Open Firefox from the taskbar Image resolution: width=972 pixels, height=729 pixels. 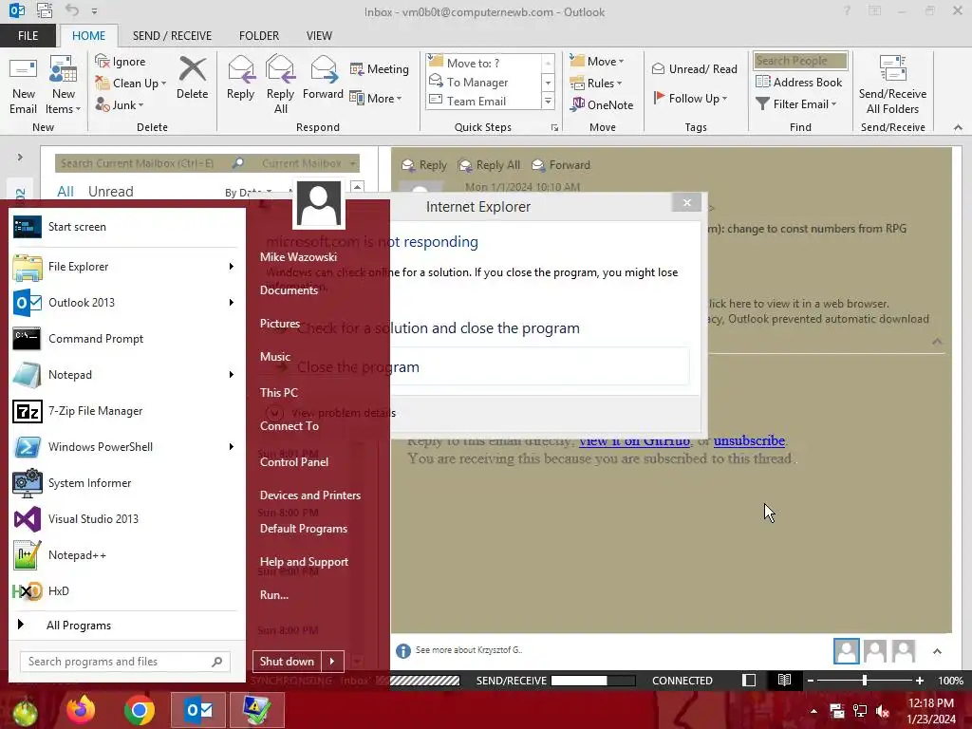81,710
